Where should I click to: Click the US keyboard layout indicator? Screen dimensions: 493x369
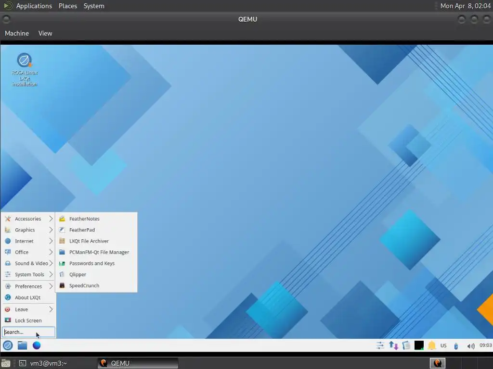click(x=443, y=346)
